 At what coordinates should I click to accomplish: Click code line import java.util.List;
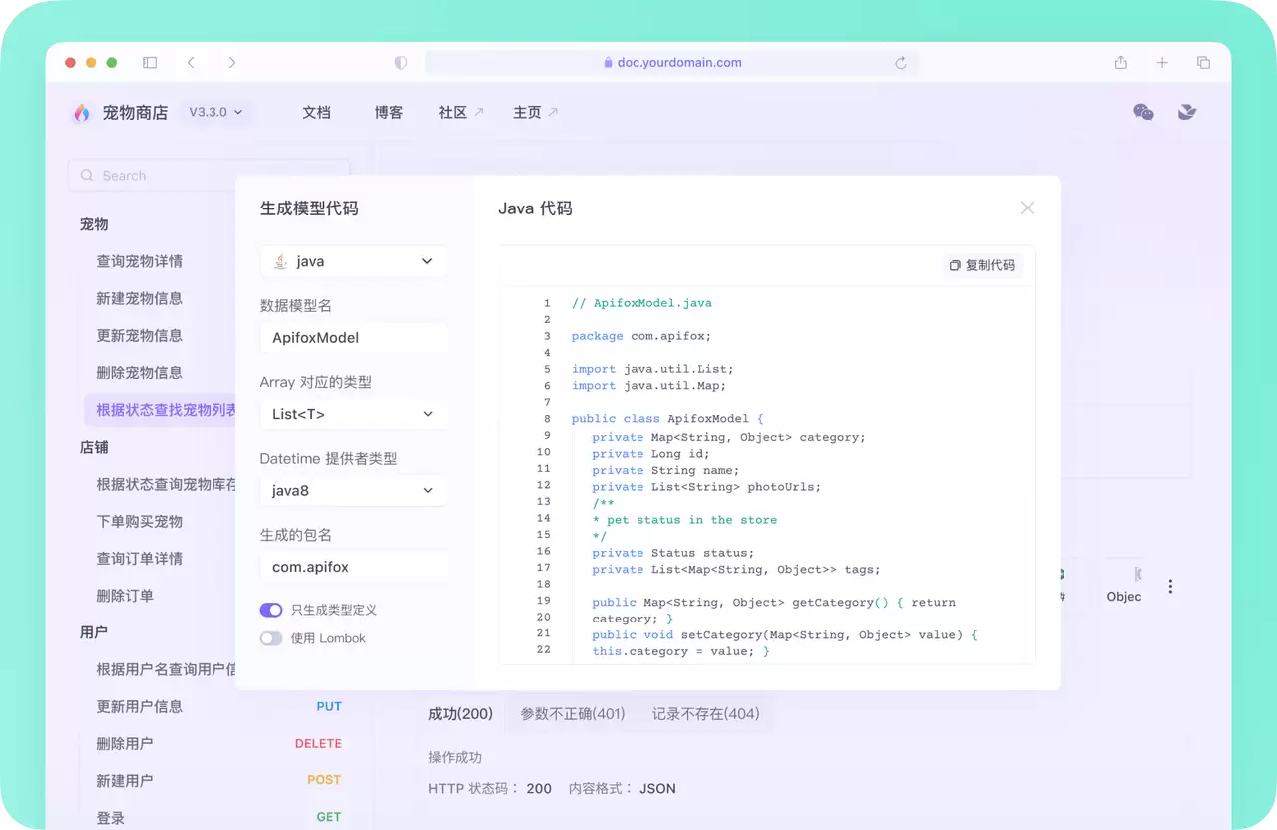point(652,369)
